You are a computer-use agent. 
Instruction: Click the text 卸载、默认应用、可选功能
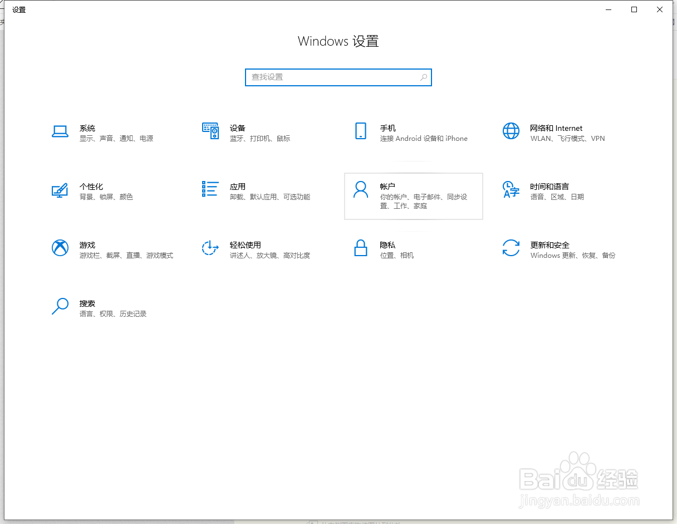coord(270,197)
